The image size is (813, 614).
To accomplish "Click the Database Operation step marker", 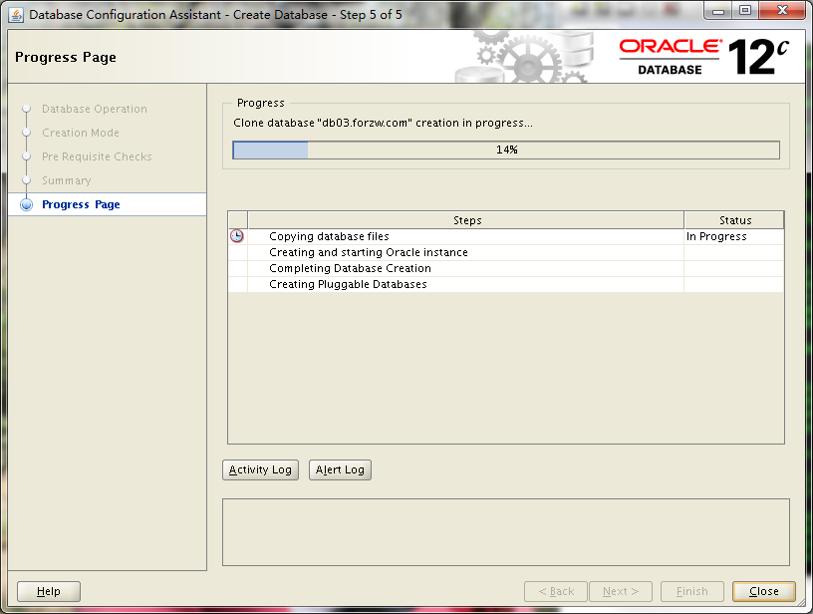I will [x=25, y=109].
